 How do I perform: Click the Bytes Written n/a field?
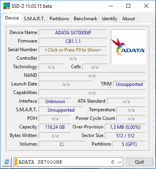[x=55, y=136]
